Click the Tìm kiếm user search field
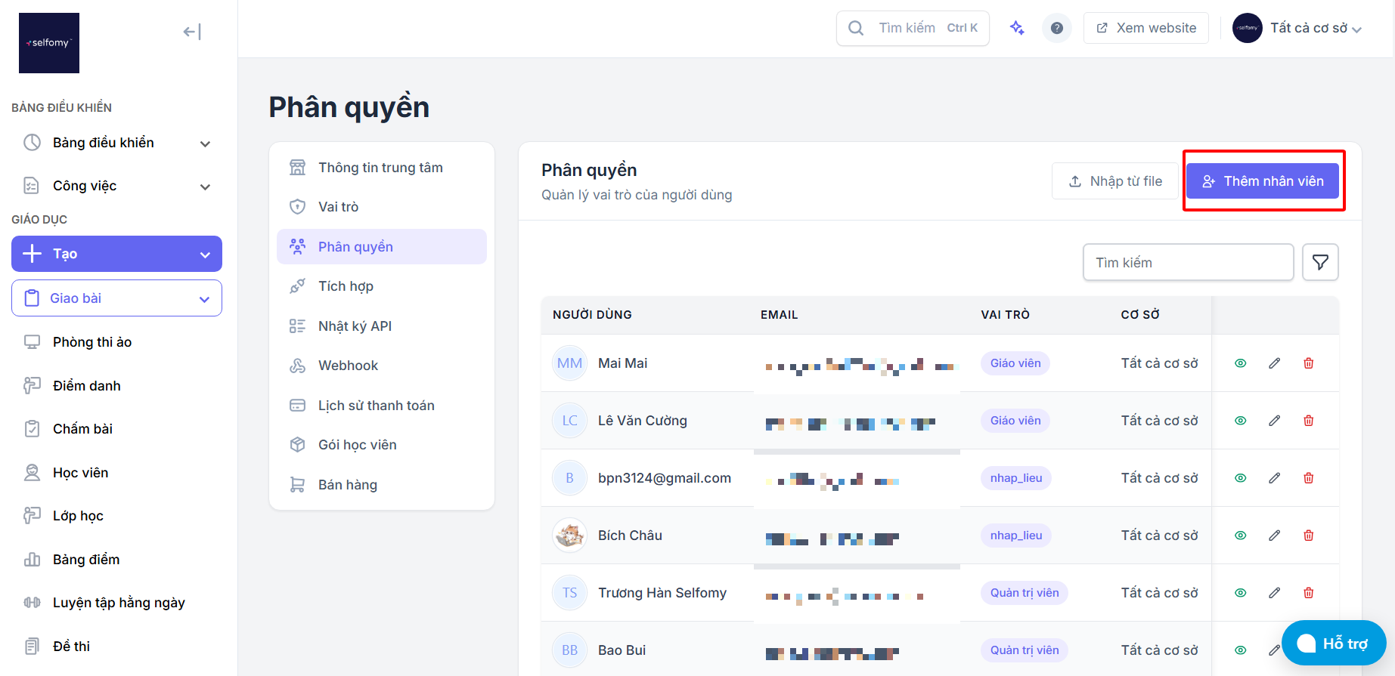 (1188, 262)
